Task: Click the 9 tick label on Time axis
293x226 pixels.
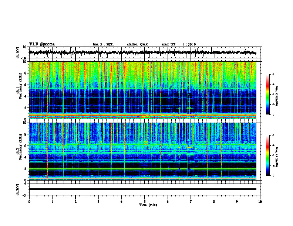Action: pyautogui.click(x=237, y=202)
